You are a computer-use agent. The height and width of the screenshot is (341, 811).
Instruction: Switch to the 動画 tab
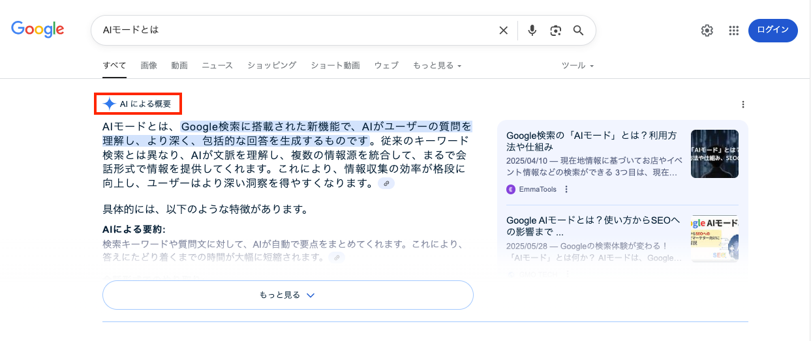click(x=179, y=66)
